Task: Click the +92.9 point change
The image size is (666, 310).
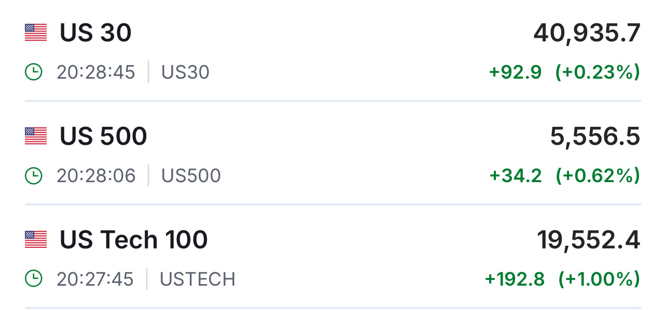Action: [515, 72]
